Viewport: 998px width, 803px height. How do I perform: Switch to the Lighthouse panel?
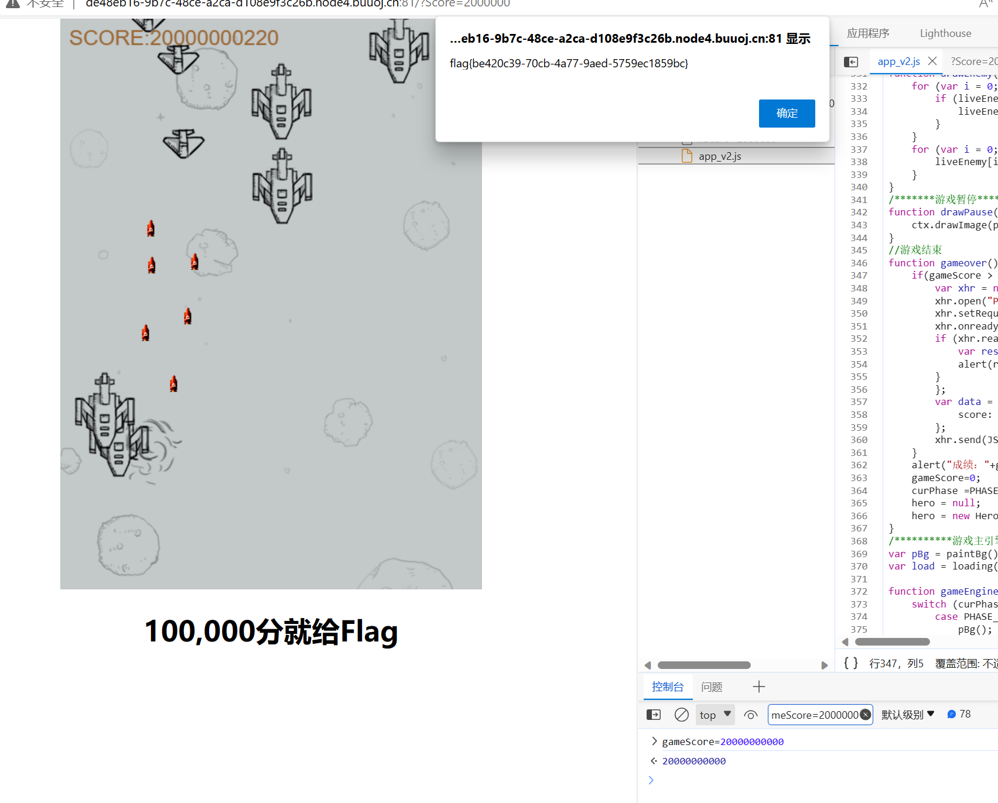point(945,33)
